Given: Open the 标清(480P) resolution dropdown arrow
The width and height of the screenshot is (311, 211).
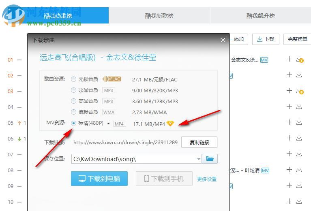Looking at the screenshot, I should click(x=108, y=124).
